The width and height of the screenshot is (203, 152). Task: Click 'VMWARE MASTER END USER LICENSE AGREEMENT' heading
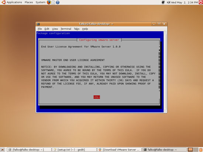73,60
